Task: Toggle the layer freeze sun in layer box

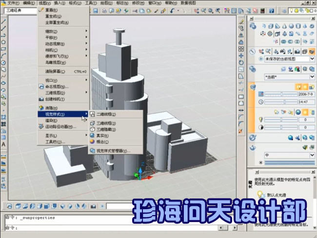Action: click(x=296, y=11)
